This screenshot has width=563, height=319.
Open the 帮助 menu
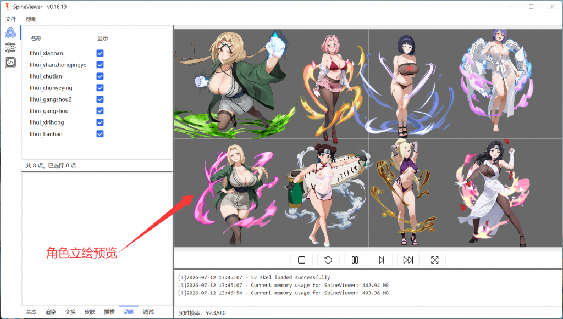pyautogui.click(x=31, y=19)
